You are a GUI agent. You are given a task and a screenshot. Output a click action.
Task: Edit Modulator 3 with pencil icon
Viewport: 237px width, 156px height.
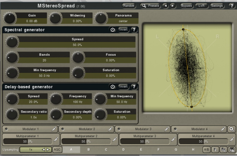point(166,129)
